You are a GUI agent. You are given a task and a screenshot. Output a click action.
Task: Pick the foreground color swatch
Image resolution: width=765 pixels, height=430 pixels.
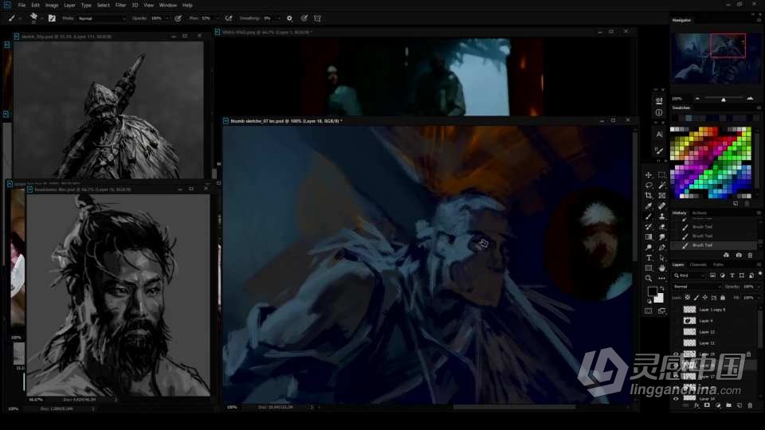click(653, 291)
